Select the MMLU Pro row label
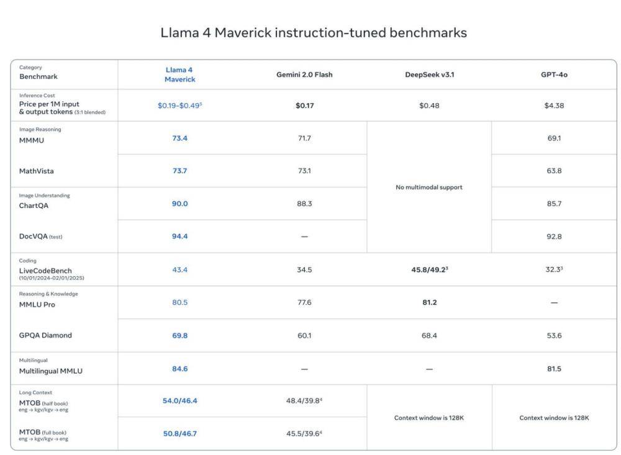Screen dimensions: 621x455 pos(37,305)
